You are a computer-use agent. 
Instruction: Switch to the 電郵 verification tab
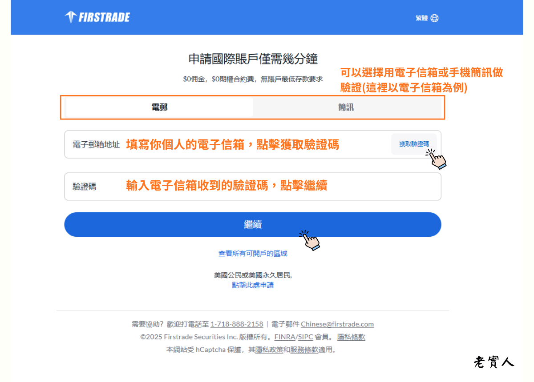158,107
